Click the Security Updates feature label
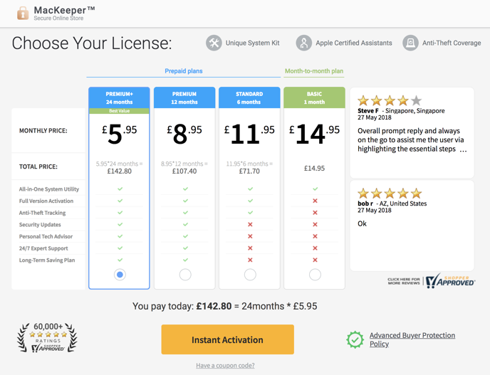The width and height of the screenshot is (490, 375). tap(40, 224)
